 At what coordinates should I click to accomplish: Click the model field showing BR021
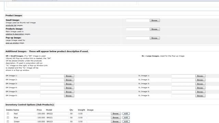57,118
